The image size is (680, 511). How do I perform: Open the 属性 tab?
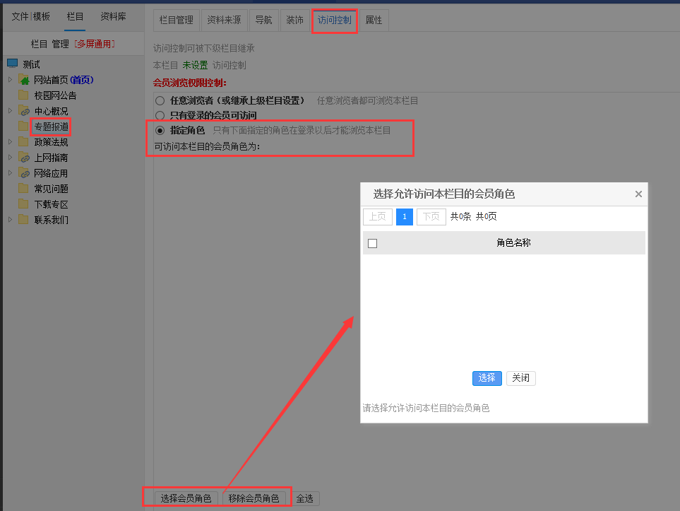(374, 20)
